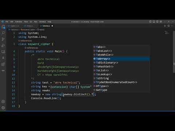Select ToList<> suggestion
The height and width of the screenshot is (131, 175).
(121, 70)
